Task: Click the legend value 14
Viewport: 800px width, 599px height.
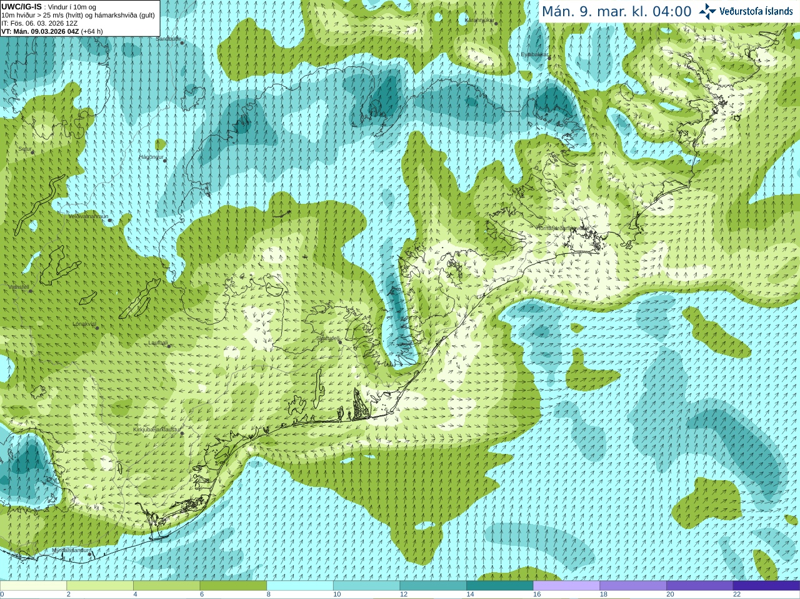Action: [470, 595]
